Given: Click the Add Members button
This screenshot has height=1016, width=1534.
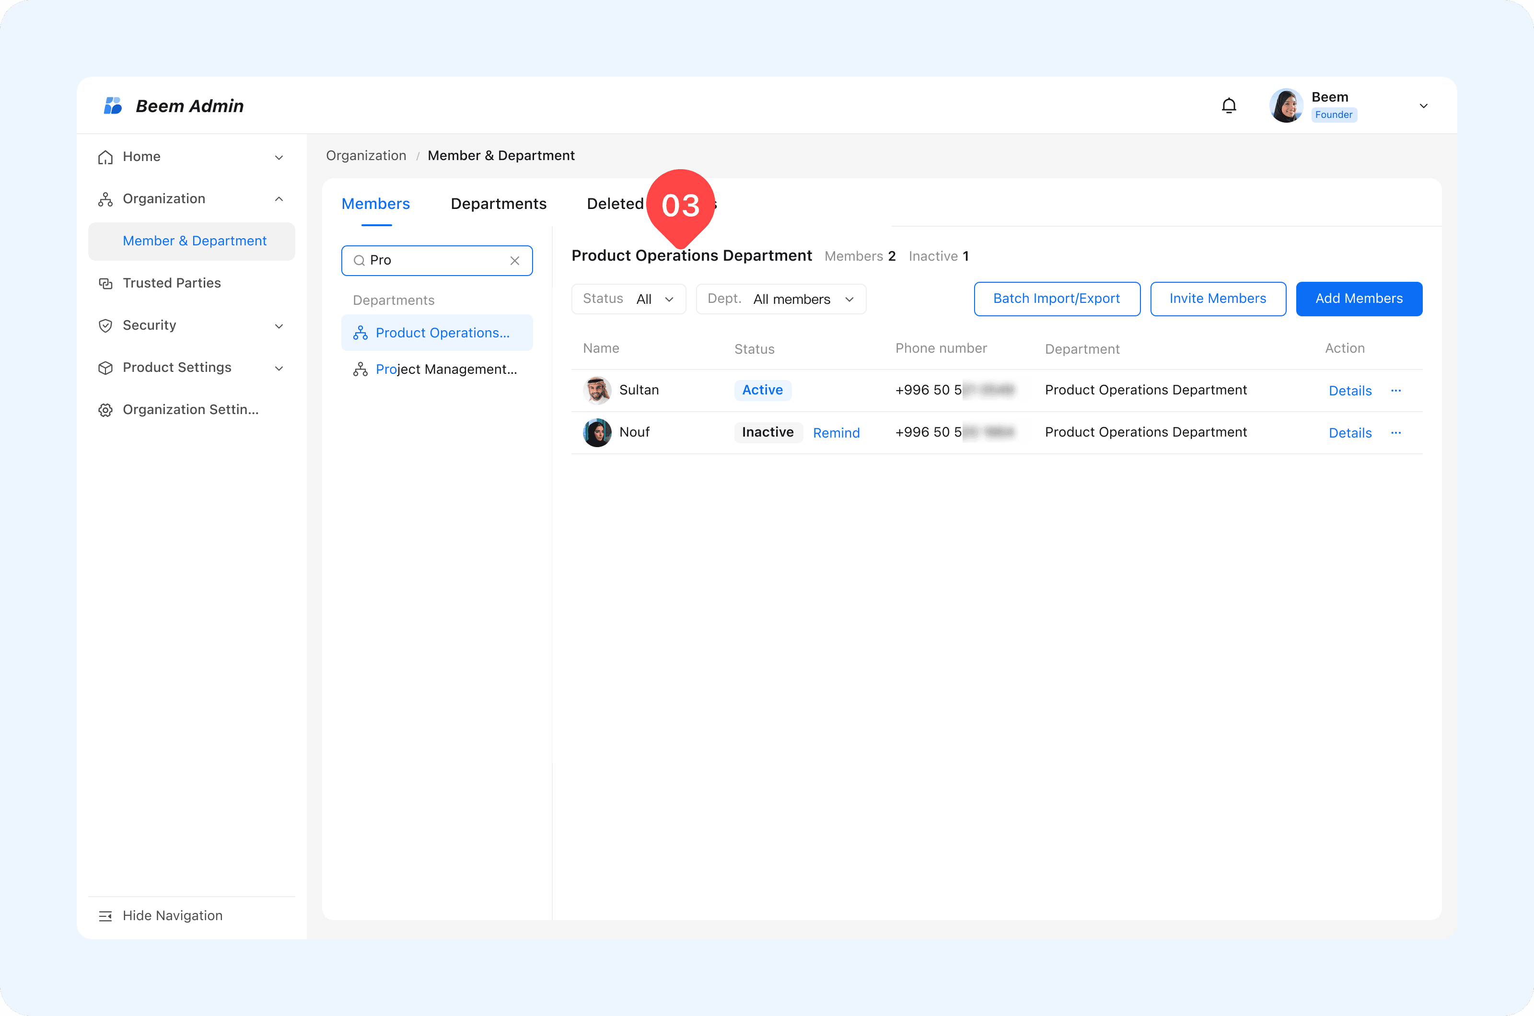Looking at the screenshot, I should pos(1359,299).
